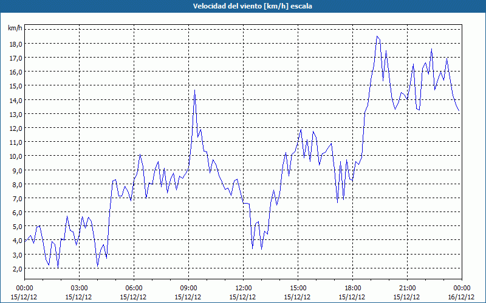Click the 14,7 km/h peak just after 09:00

point(194,90)
